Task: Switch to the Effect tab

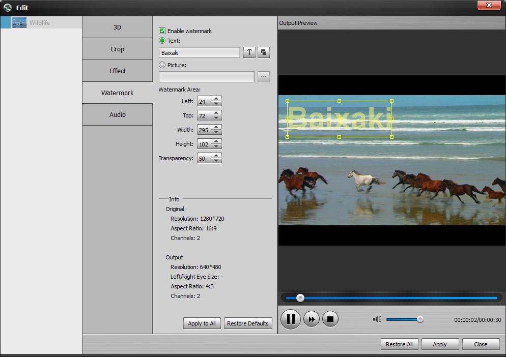Action: (117, 71)
